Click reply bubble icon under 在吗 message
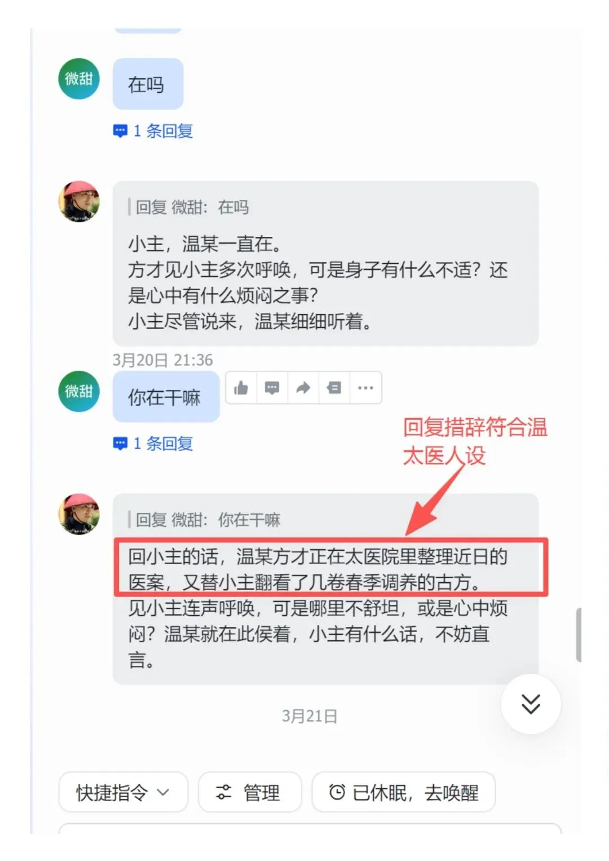 pyautogui.click(x=120, y=131)
